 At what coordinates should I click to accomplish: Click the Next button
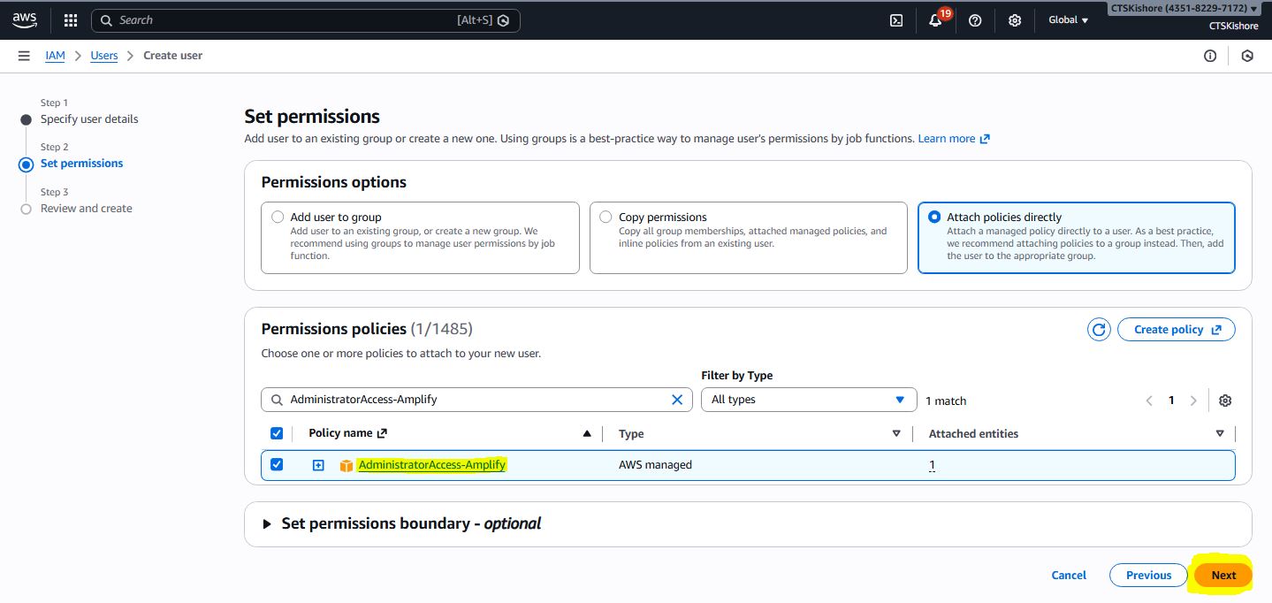pos(1223,575)
